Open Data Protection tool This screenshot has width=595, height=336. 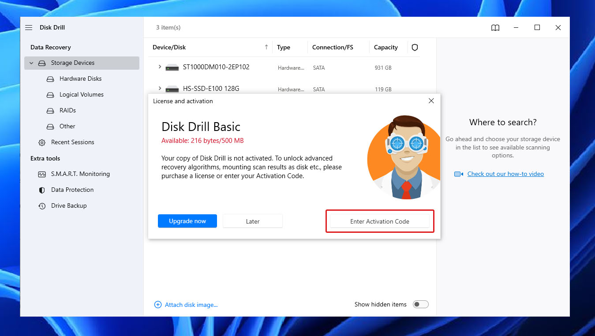point(72,190)
